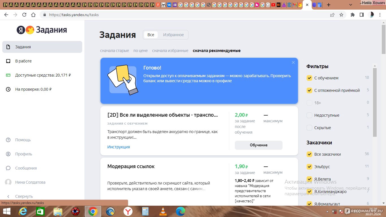Uncheck the Я.Велета customer filter
Screen dimensions: 386x217
click(309, 179)
